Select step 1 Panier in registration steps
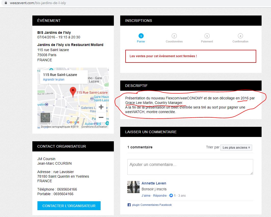271x217 pixels. tap(141, 36)
